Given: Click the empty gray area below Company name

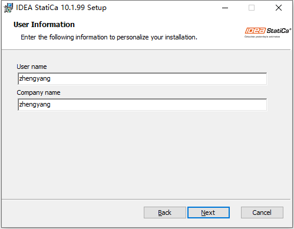Looking at the screenshot, I should [x=146, y=155].
